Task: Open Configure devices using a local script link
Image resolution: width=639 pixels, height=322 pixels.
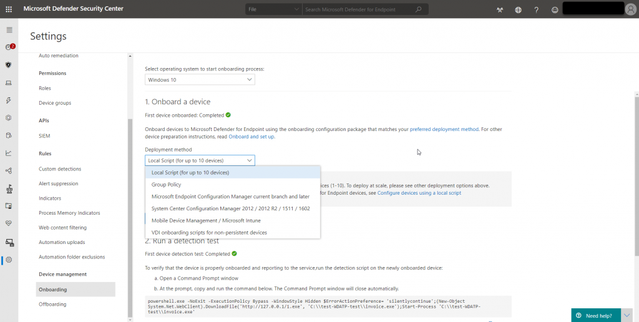Action: (x=419, y=193)
